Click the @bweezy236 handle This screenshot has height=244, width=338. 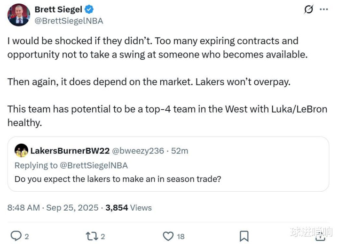[x=138, y=151]
